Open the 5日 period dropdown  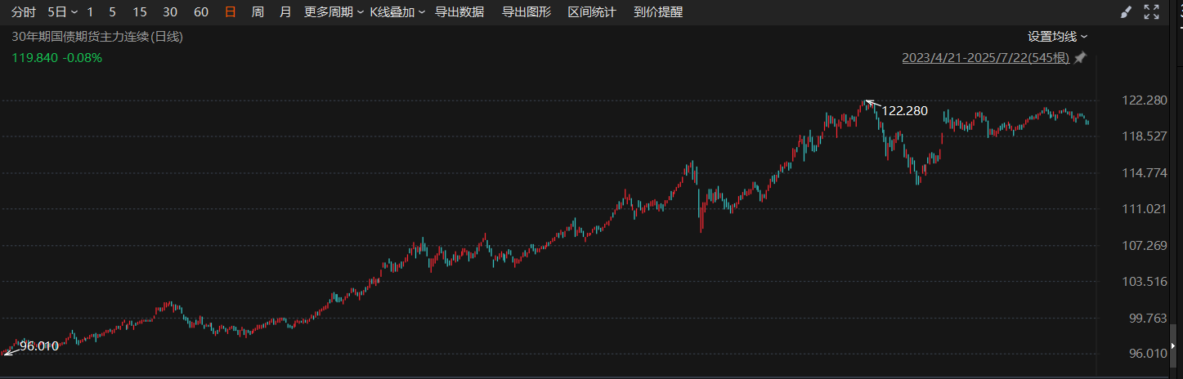(x=63, y=12)
